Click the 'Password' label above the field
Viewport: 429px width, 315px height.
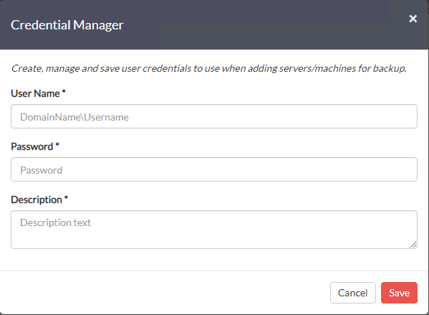point(32,146)
